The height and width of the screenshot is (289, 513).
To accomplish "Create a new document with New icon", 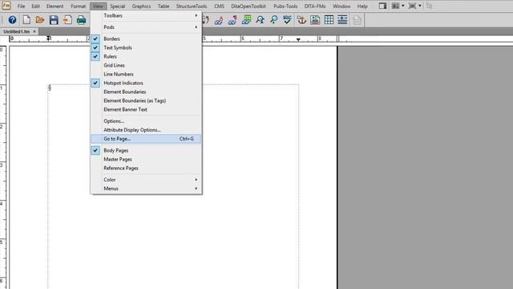I will tap(26, 20).
